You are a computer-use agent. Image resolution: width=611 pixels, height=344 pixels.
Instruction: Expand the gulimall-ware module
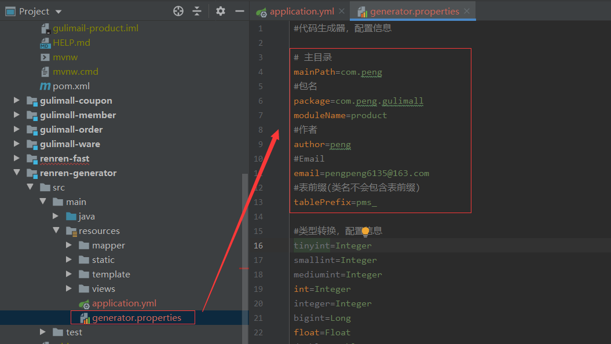pos(16,144)
